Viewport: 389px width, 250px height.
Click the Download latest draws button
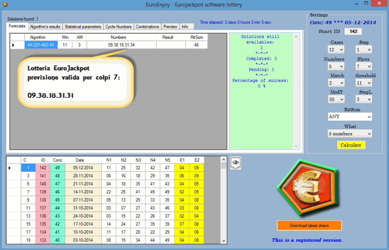(309, 225)
